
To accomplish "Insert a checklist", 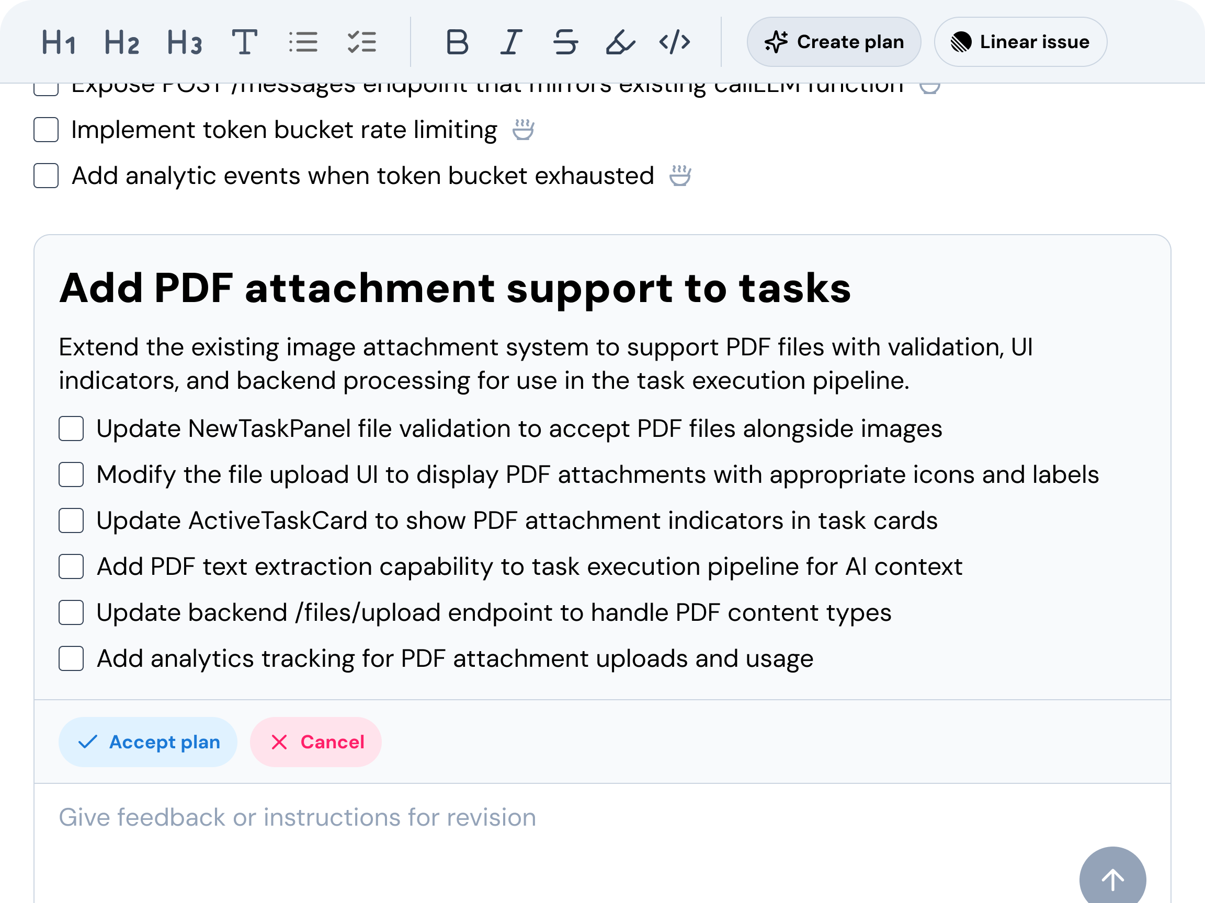I will tap(362, 42).
